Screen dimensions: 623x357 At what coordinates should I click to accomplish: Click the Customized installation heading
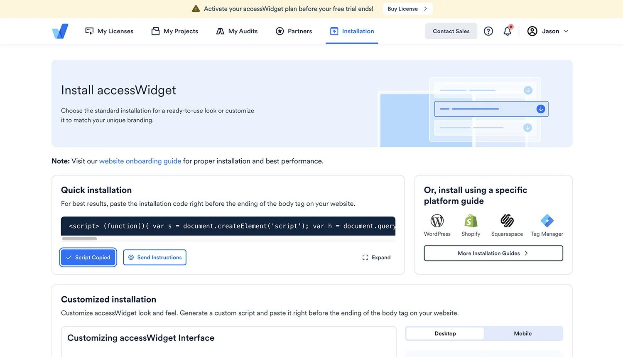pos(108,299)
